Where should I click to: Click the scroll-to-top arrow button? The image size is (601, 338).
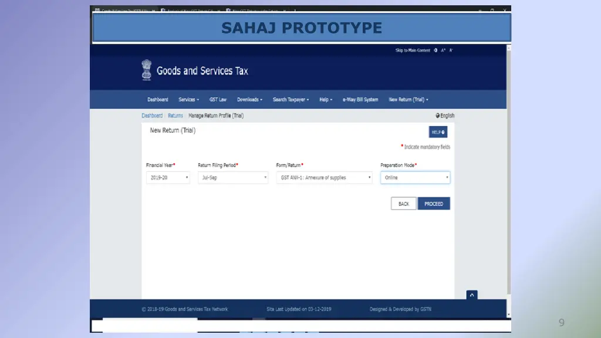[x=472, y=295]
